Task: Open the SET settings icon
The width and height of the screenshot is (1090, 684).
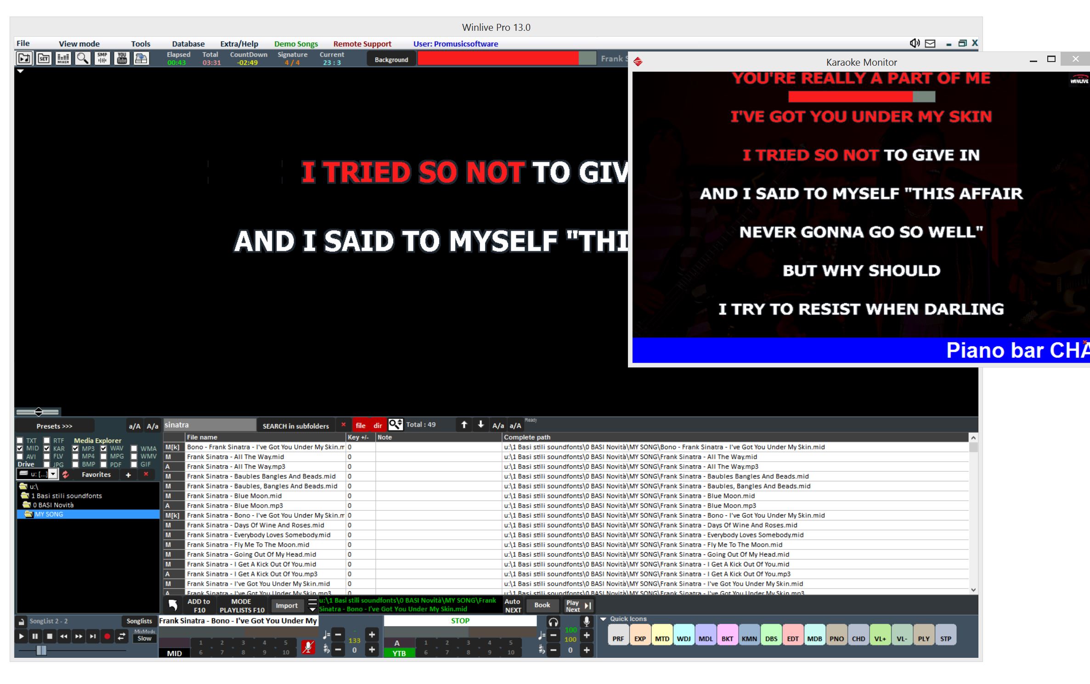Action: point(44,58)
